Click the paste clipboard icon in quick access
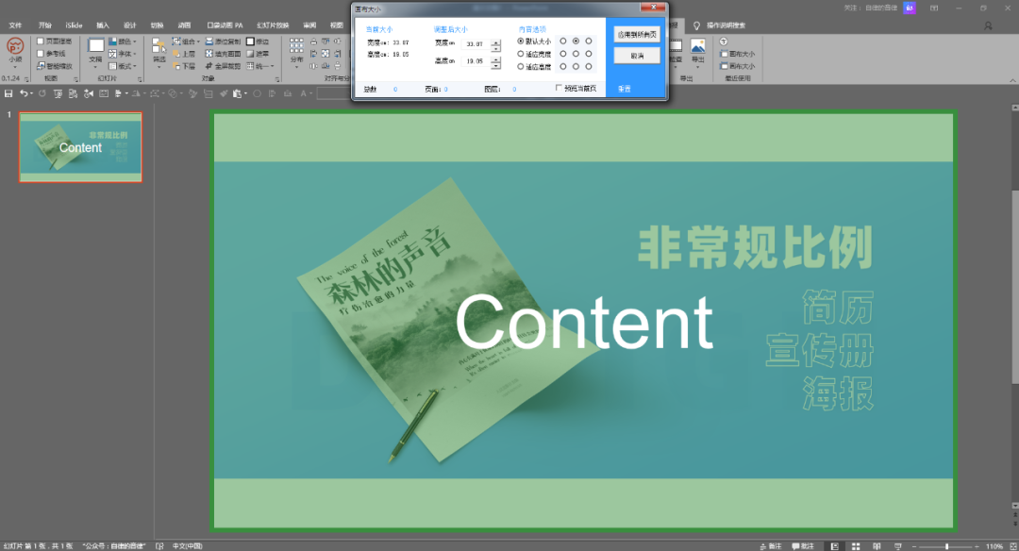The image size is (1019, 551). pos(237,93)
